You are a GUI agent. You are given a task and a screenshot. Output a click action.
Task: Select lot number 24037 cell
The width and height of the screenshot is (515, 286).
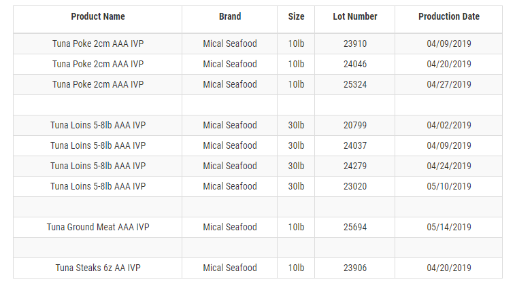(355, 145)
